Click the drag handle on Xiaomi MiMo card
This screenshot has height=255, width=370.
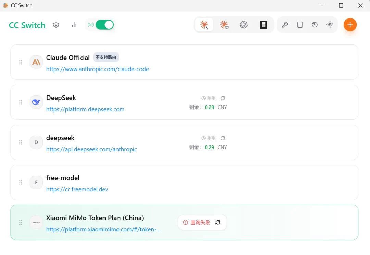[x=21, y=222]
